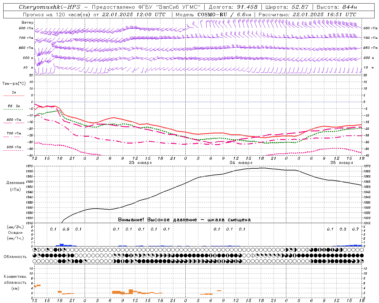
Task: Click the 'Давление' pressure panel label
Action: click(x=15, y=183)
